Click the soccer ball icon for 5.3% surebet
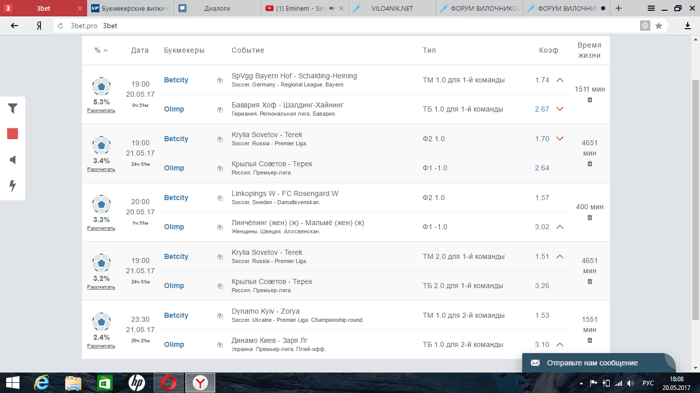 [x=101, y=86]
